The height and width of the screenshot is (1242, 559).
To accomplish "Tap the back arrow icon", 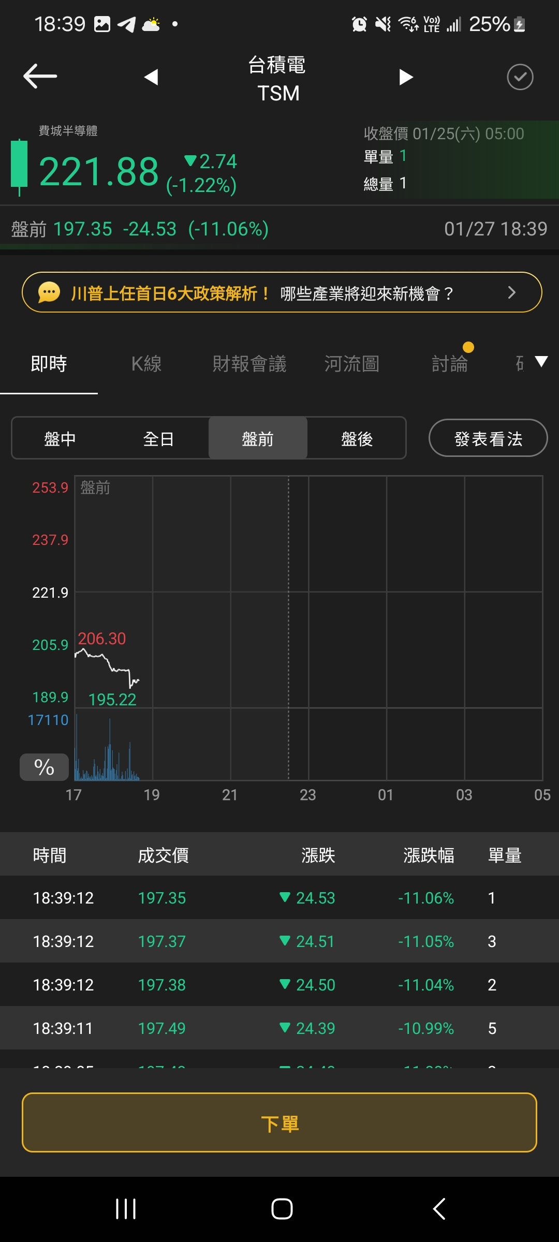I will coord(40,76).
